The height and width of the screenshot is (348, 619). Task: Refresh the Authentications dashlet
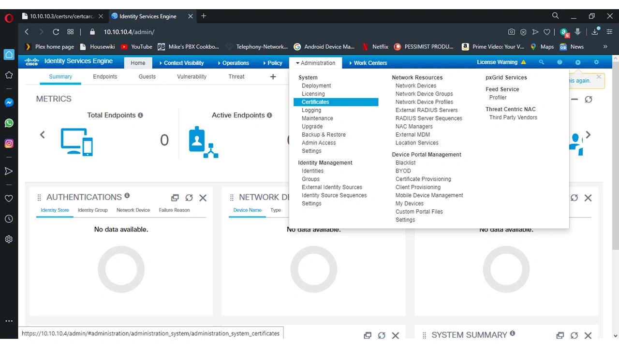coord(189,198)
